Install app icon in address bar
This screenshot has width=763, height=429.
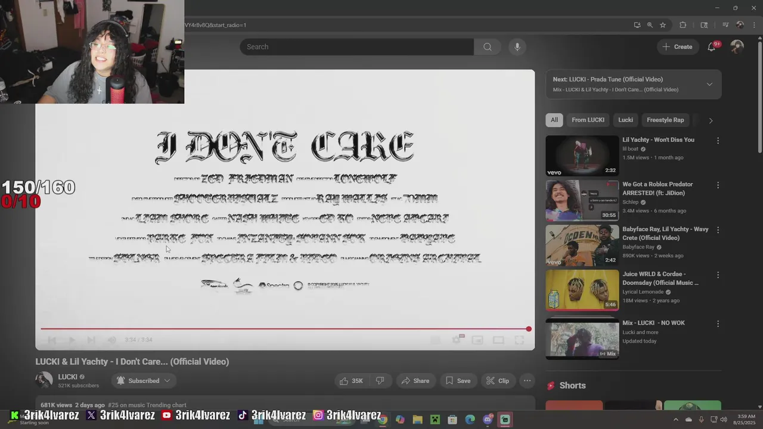[x=637, y=25]
